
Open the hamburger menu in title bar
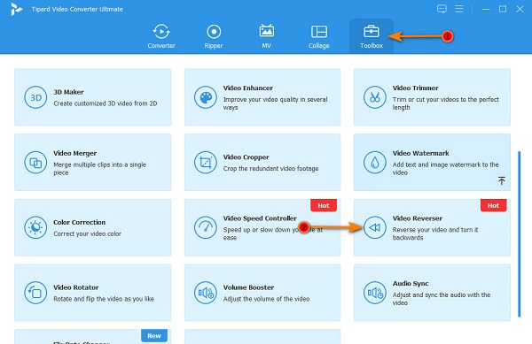pos(459,9)
